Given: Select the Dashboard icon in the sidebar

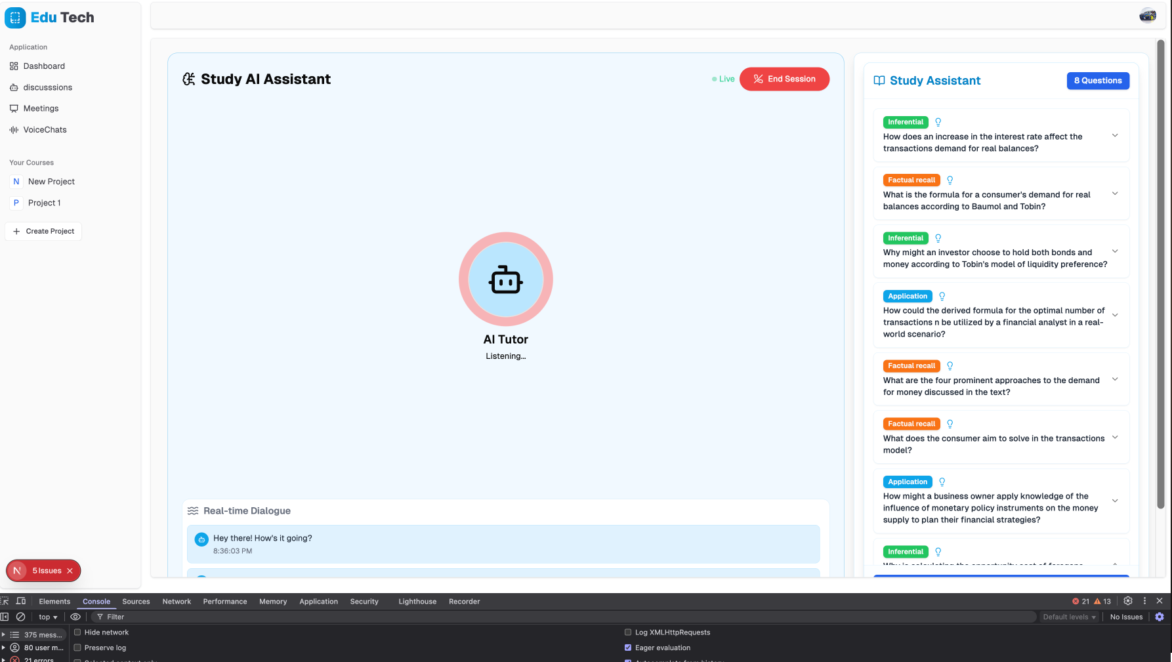Looking at the screenshot, I should pyautogui.click(x=14, y=66).
